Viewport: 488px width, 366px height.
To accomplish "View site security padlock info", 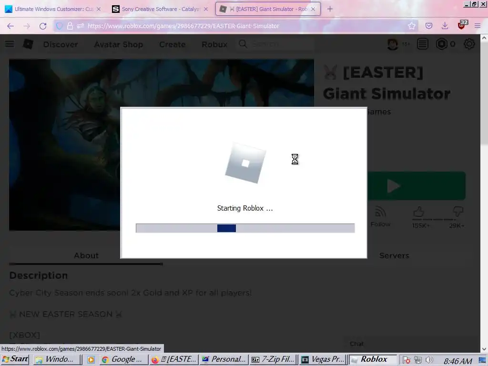I will (x=70, y=26).
